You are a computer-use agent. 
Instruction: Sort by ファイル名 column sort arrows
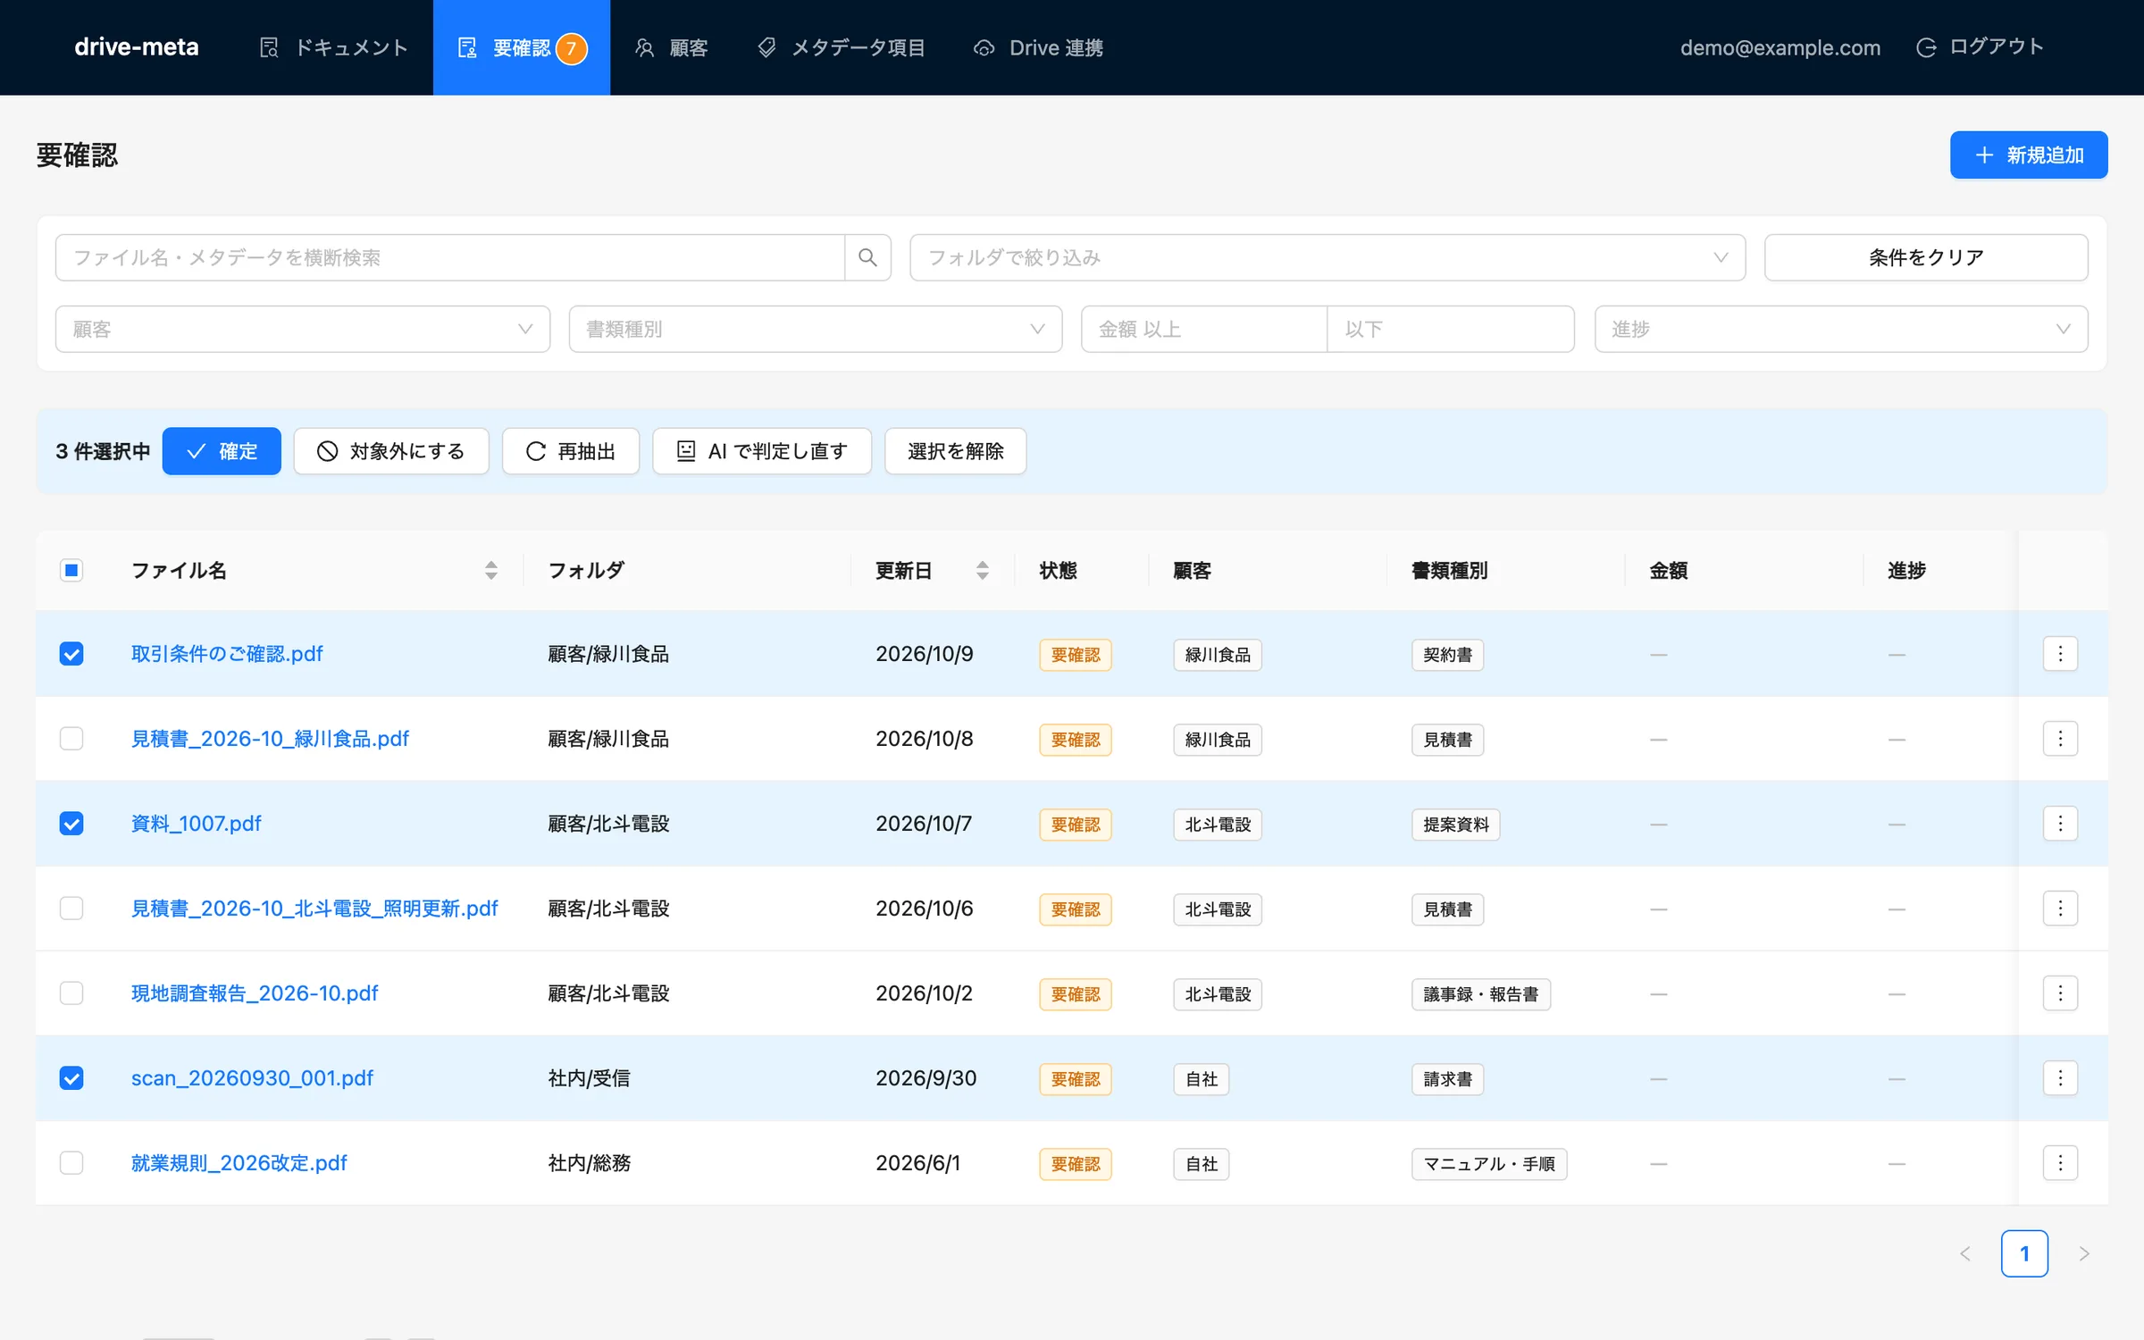(491, 570)
